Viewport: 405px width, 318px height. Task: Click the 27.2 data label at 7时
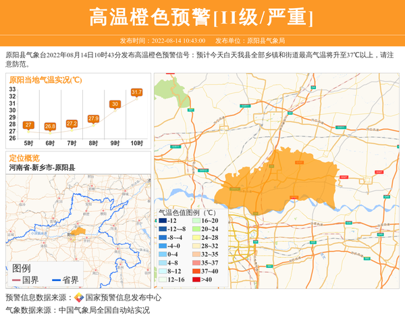pos(72,124)
